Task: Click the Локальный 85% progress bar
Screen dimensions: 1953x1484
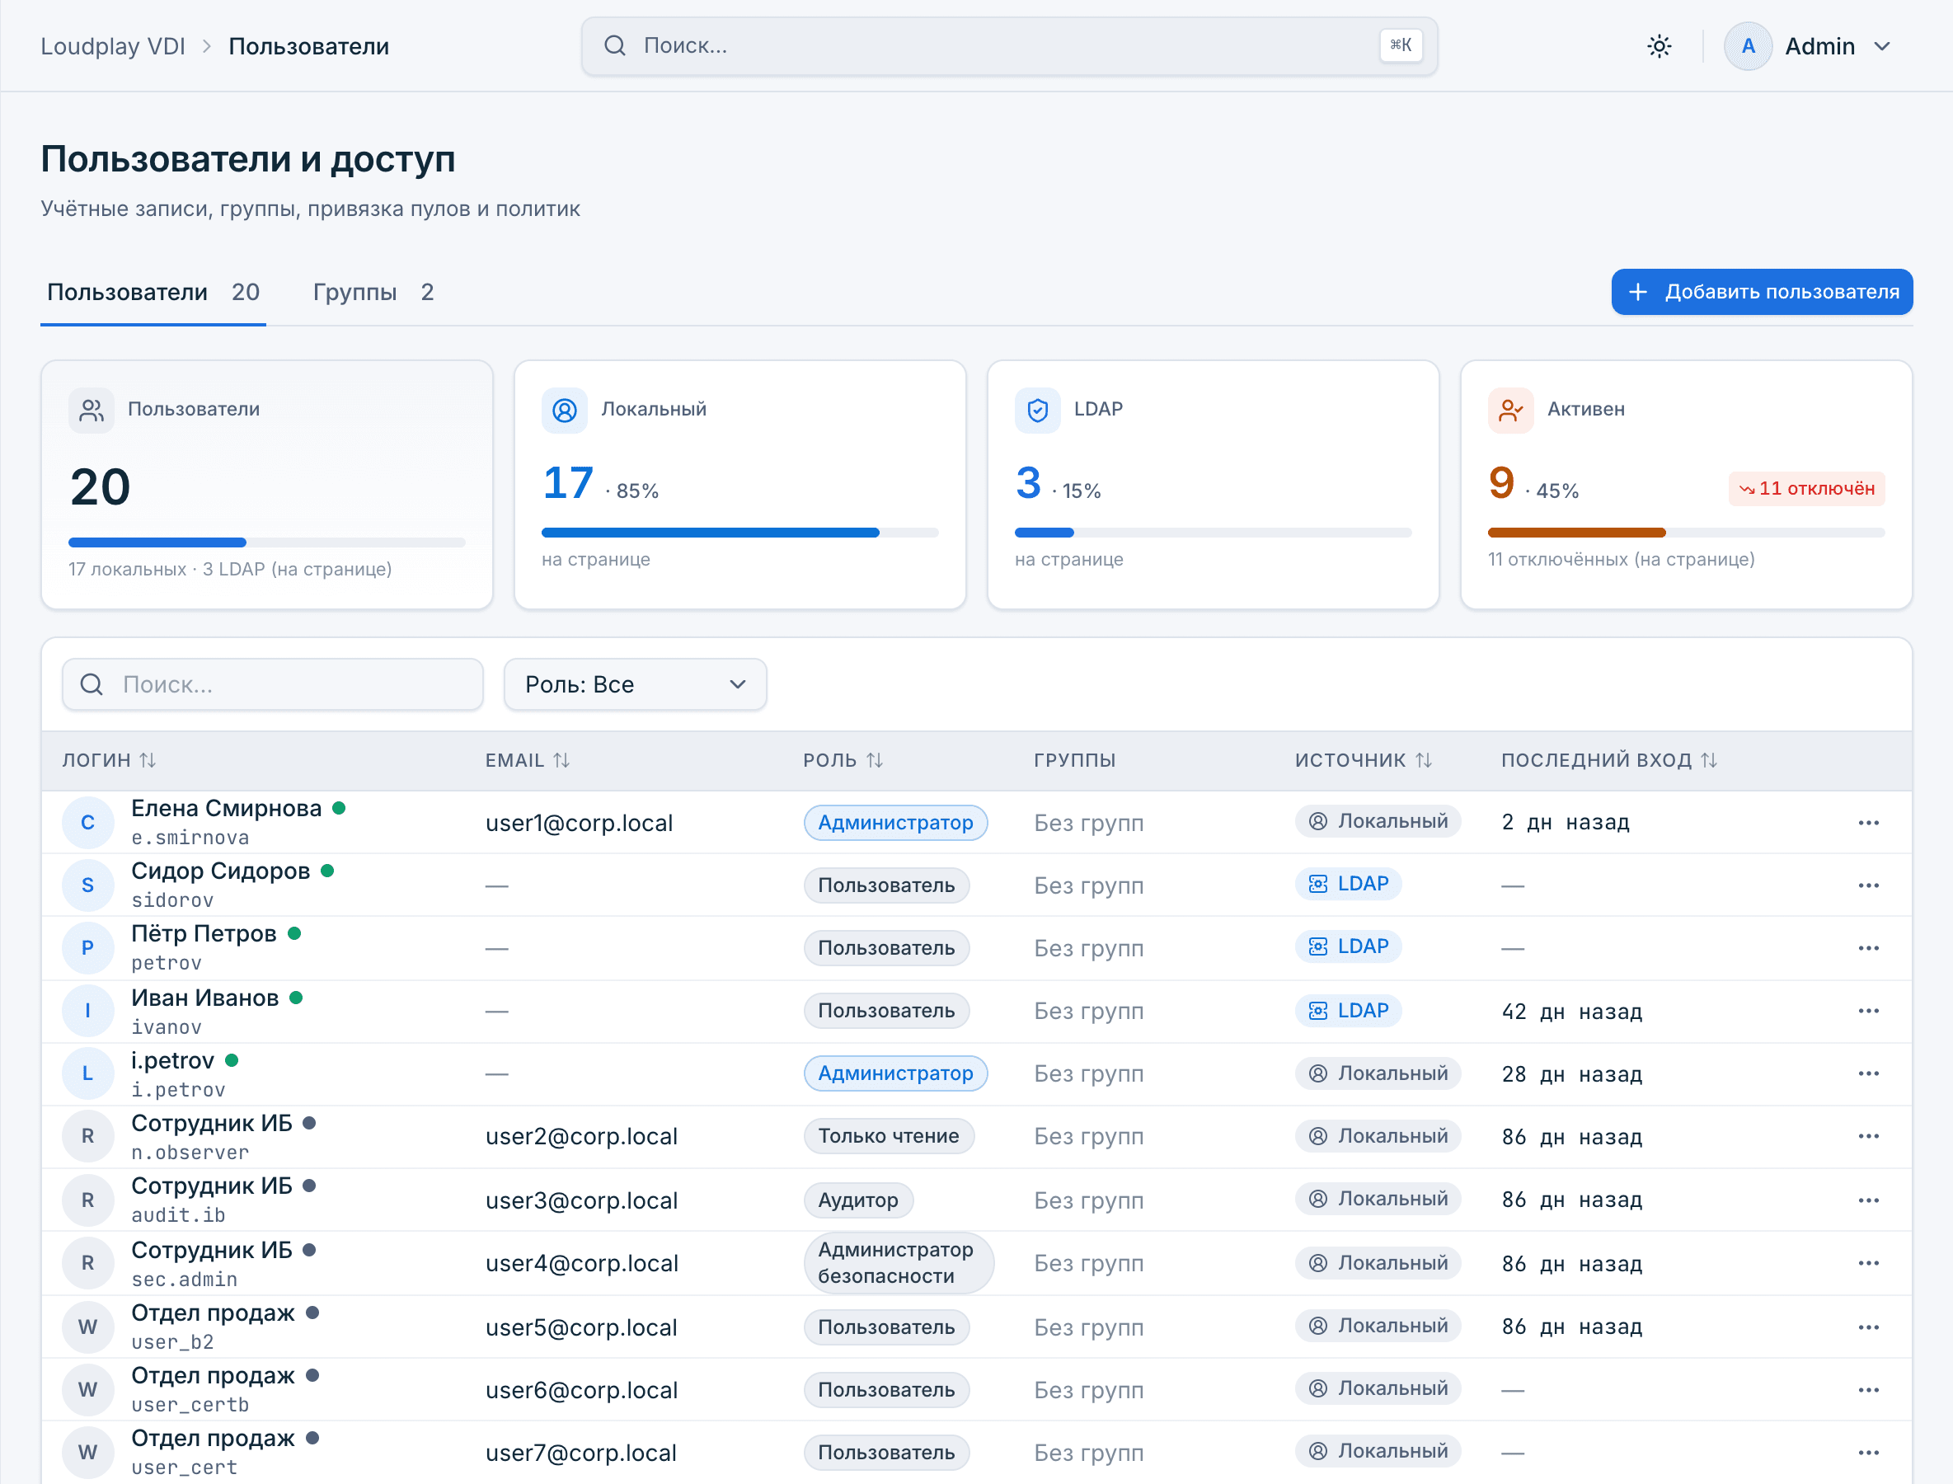Action: click(739, 533)
